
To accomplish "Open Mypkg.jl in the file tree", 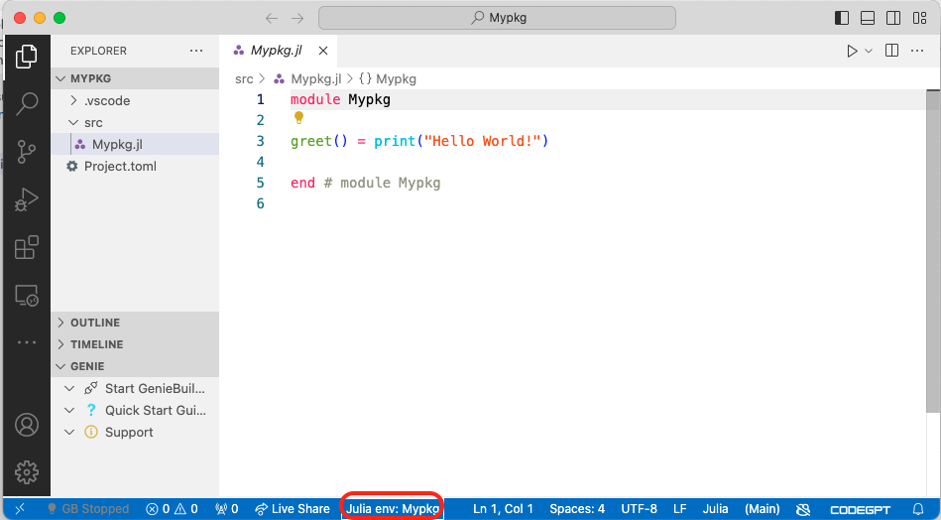I will pyautogui.click(x=135, y=145).
